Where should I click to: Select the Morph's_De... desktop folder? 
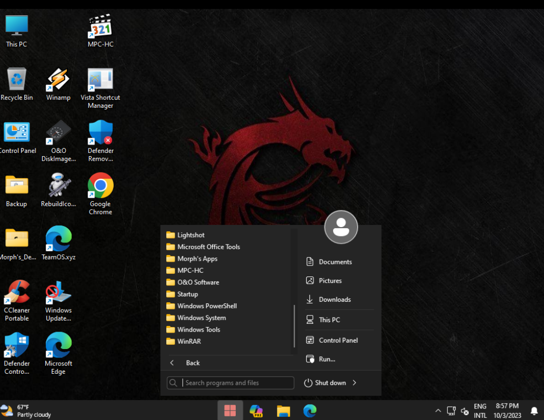coord(17,244)
